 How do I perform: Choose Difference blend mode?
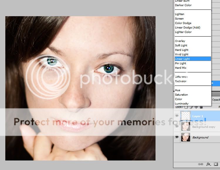tap(181, 77)
